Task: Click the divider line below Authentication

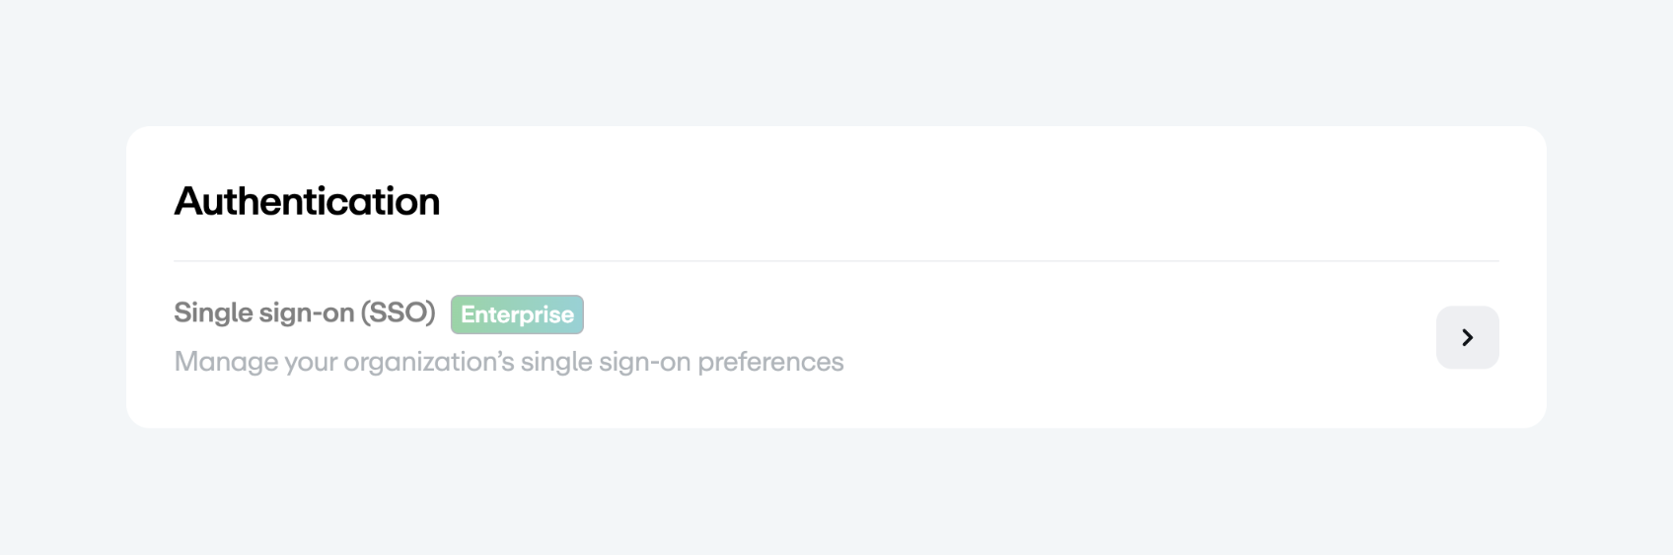Action: pos(836,261)
